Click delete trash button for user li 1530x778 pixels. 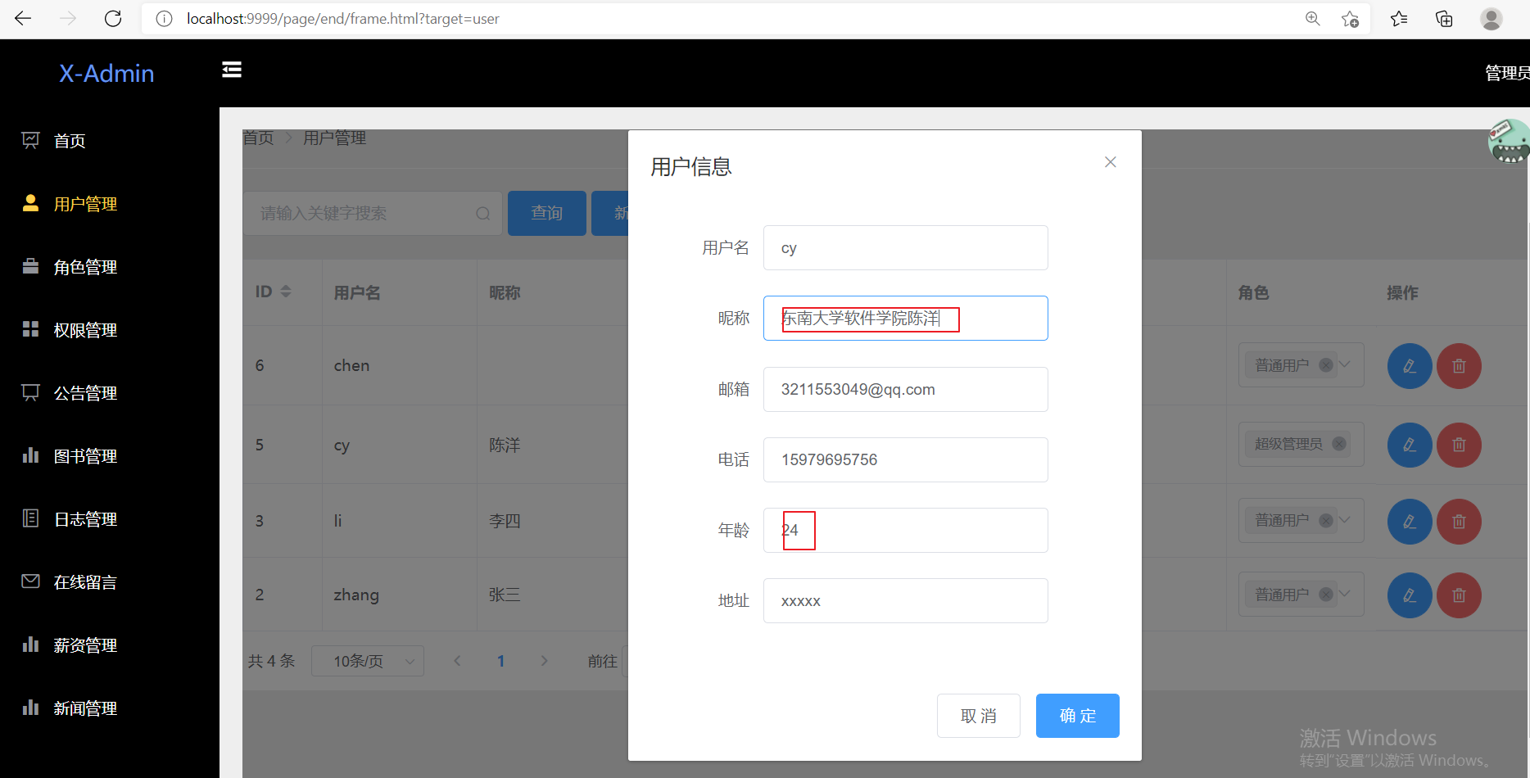(1459, 522)
